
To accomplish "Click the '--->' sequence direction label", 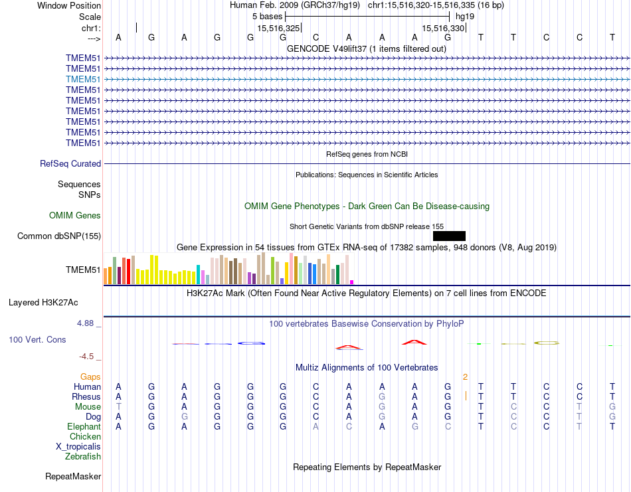I will [94, 39].
